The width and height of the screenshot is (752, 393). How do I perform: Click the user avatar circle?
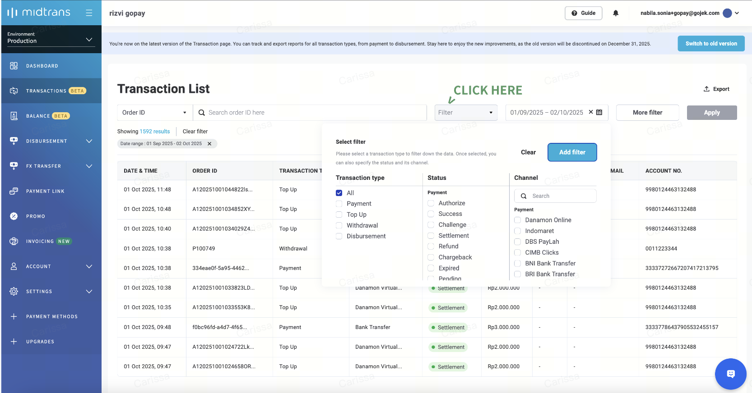(727, 13)
